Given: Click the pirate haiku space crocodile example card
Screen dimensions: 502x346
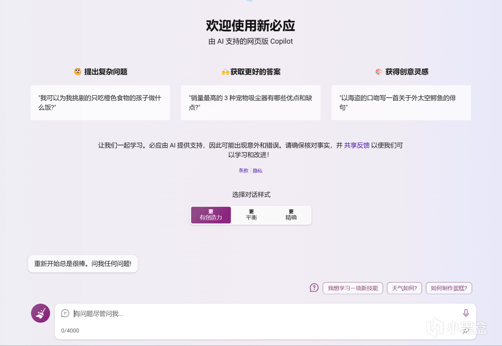Looking at the screenshot, I should click(x=401, y=103).
